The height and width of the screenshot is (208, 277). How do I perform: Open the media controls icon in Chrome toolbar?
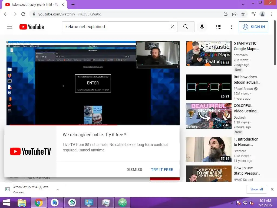point(254,14)
